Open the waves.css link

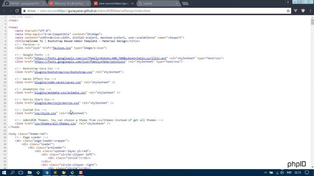57,82
